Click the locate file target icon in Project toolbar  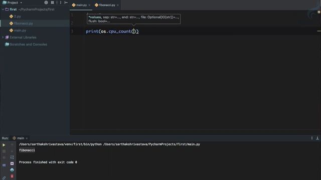[x=46, y=2]
